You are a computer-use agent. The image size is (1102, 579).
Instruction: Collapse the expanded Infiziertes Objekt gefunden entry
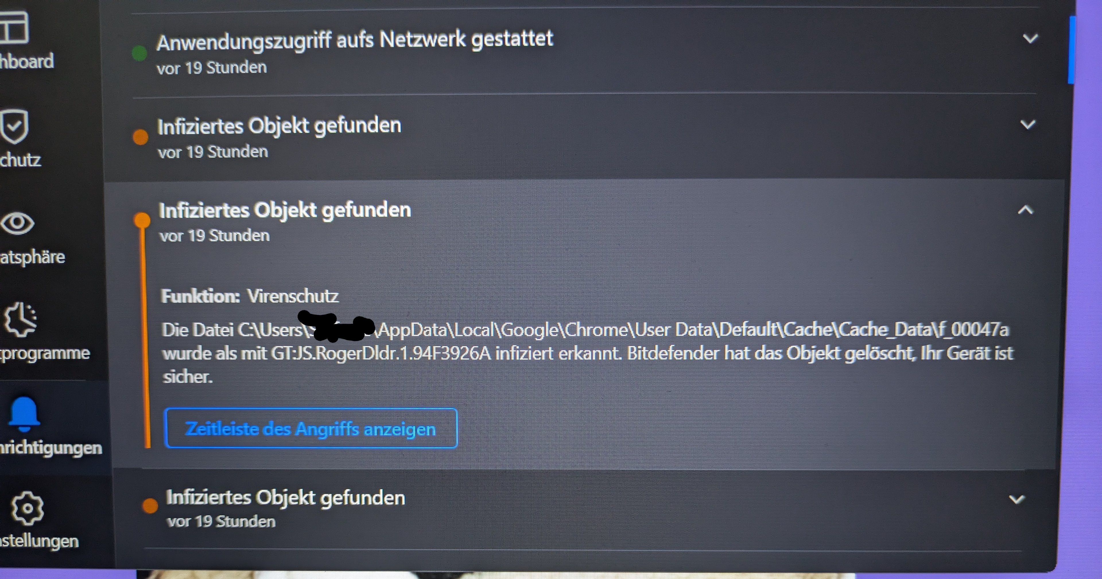pyautogui.click(x=1025, y=210)
